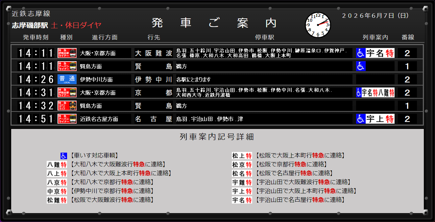Select the 大阪難波 destination

(154, 53)
